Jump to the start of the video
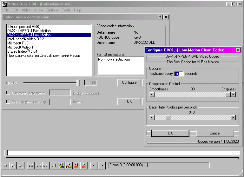 click(31, 166)
